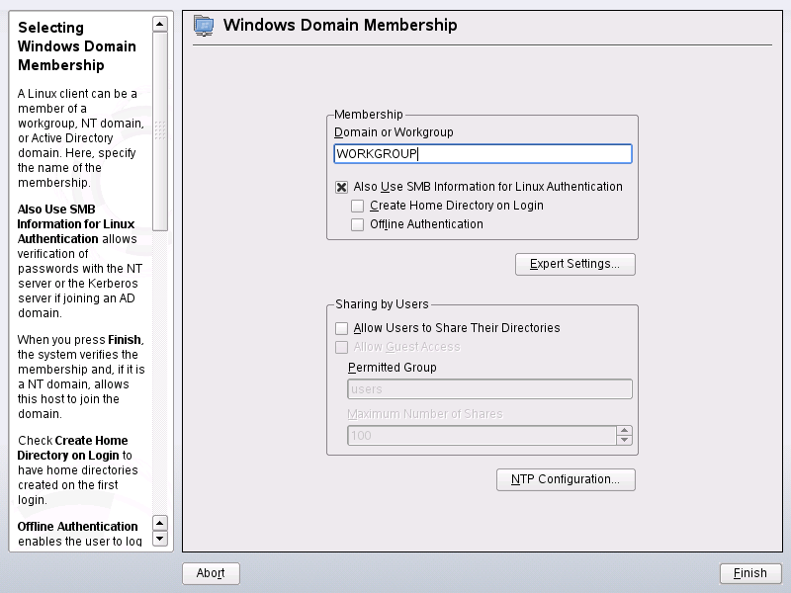Click the "Membership" group title
791x593 pixels.
[x=368, y=115]
